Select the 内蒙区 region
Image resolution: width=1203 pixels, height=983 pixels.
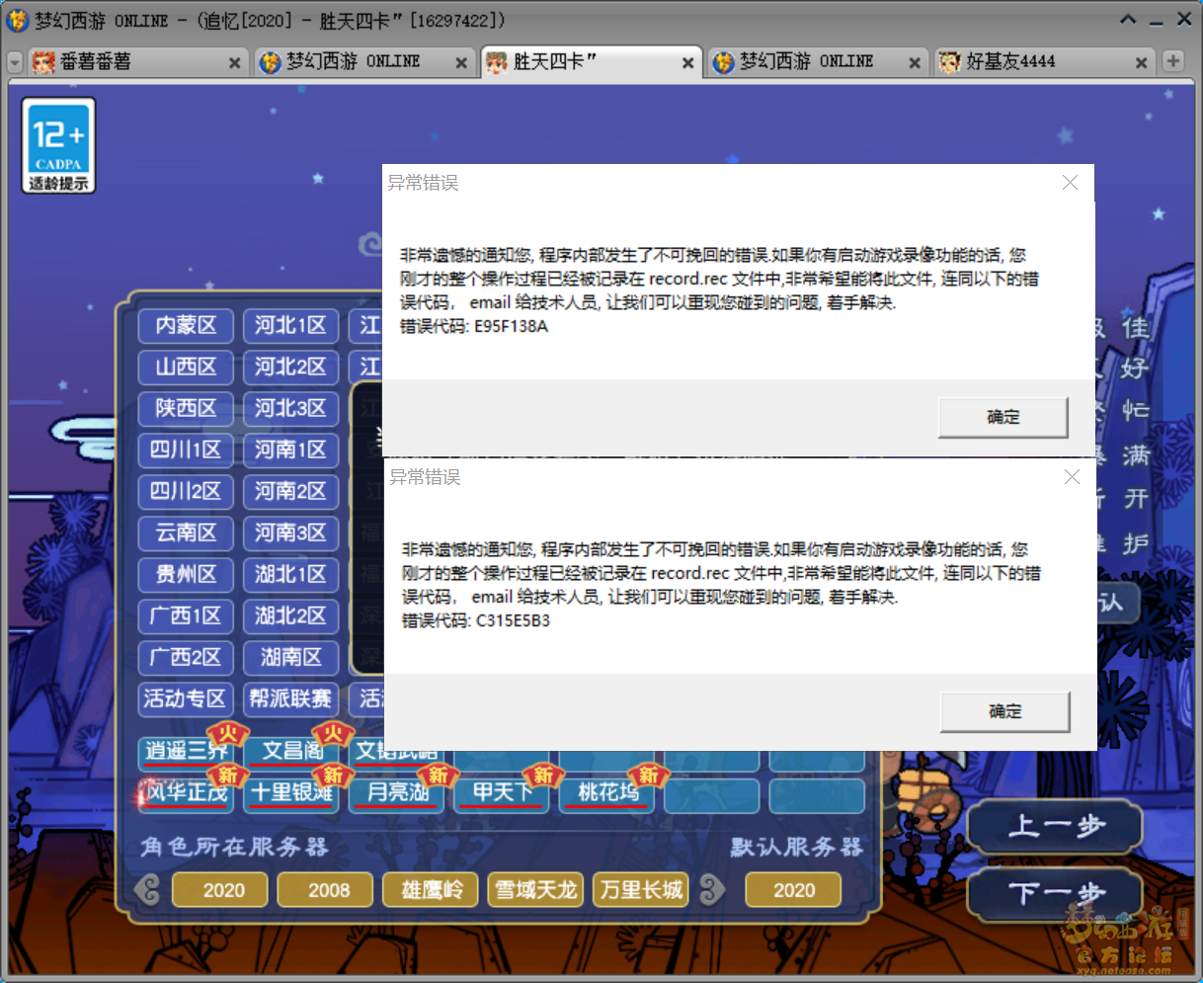[186, 325]
